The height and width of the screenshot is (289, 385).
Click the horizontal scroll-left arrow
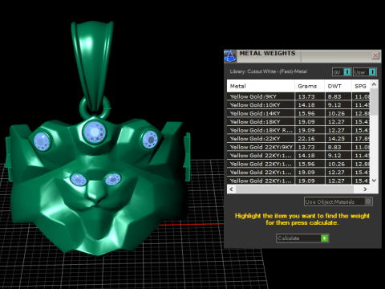231,189
